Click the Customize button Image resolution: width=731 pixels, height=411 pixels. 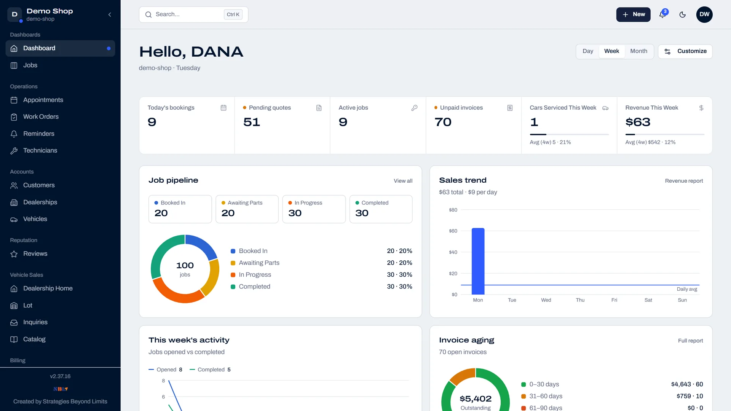(x=685, y=51)
